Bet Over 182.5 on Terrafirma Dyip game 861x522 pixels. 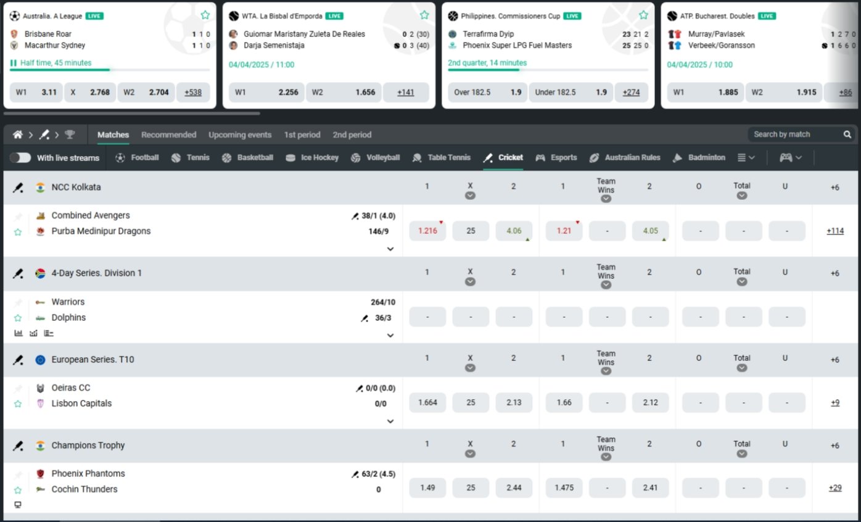coord(487,93)
